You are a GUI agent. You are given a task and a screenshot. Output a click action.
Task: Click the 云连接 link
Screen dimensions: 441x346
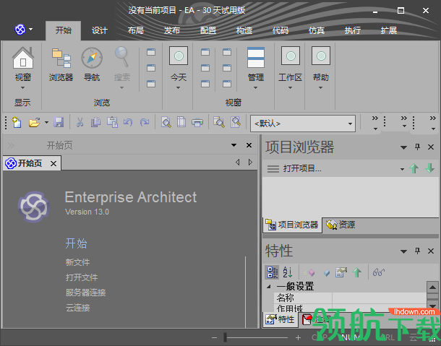tap(77, 308)
